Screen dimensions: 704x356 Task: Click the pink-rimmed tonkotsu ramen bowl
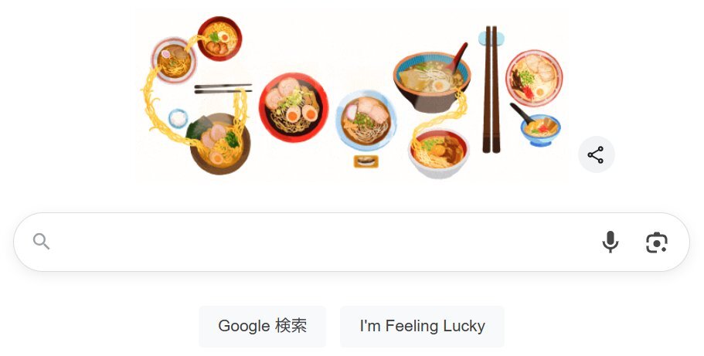[534, 78]
